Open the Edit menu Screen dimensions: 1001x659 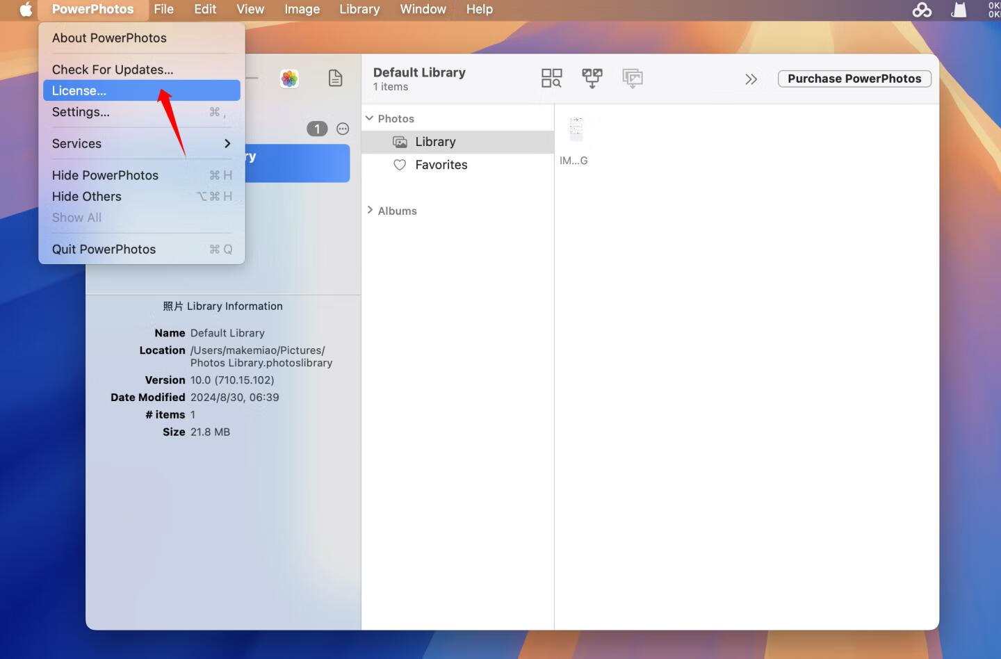coord(205,9)
